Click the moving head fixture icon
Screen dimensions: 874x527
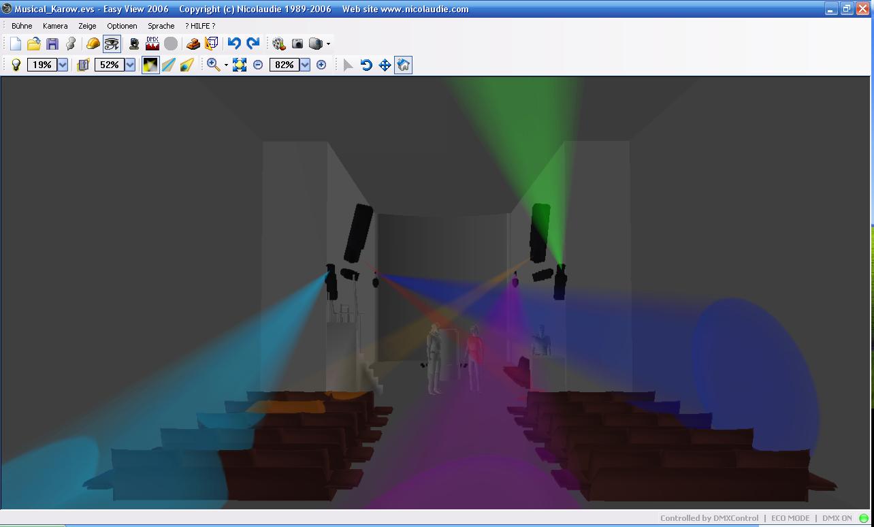tap(134, 44)
